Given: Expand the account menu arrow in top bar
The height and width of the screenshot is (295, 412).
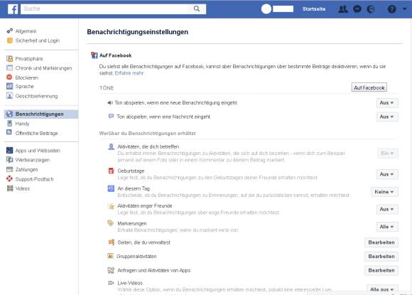Looking at the screenshot, I should point(405,9).
